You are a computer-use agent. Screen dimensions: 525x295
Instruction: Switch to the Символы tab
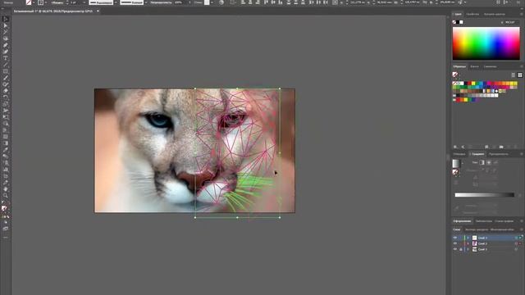pos(490,66)
